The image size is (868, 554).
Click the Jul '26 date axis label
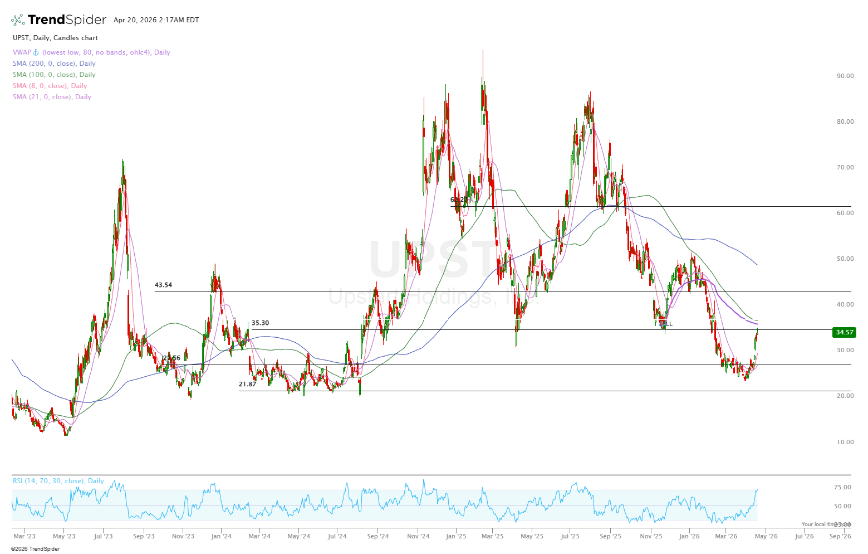[x=804, y=536]
